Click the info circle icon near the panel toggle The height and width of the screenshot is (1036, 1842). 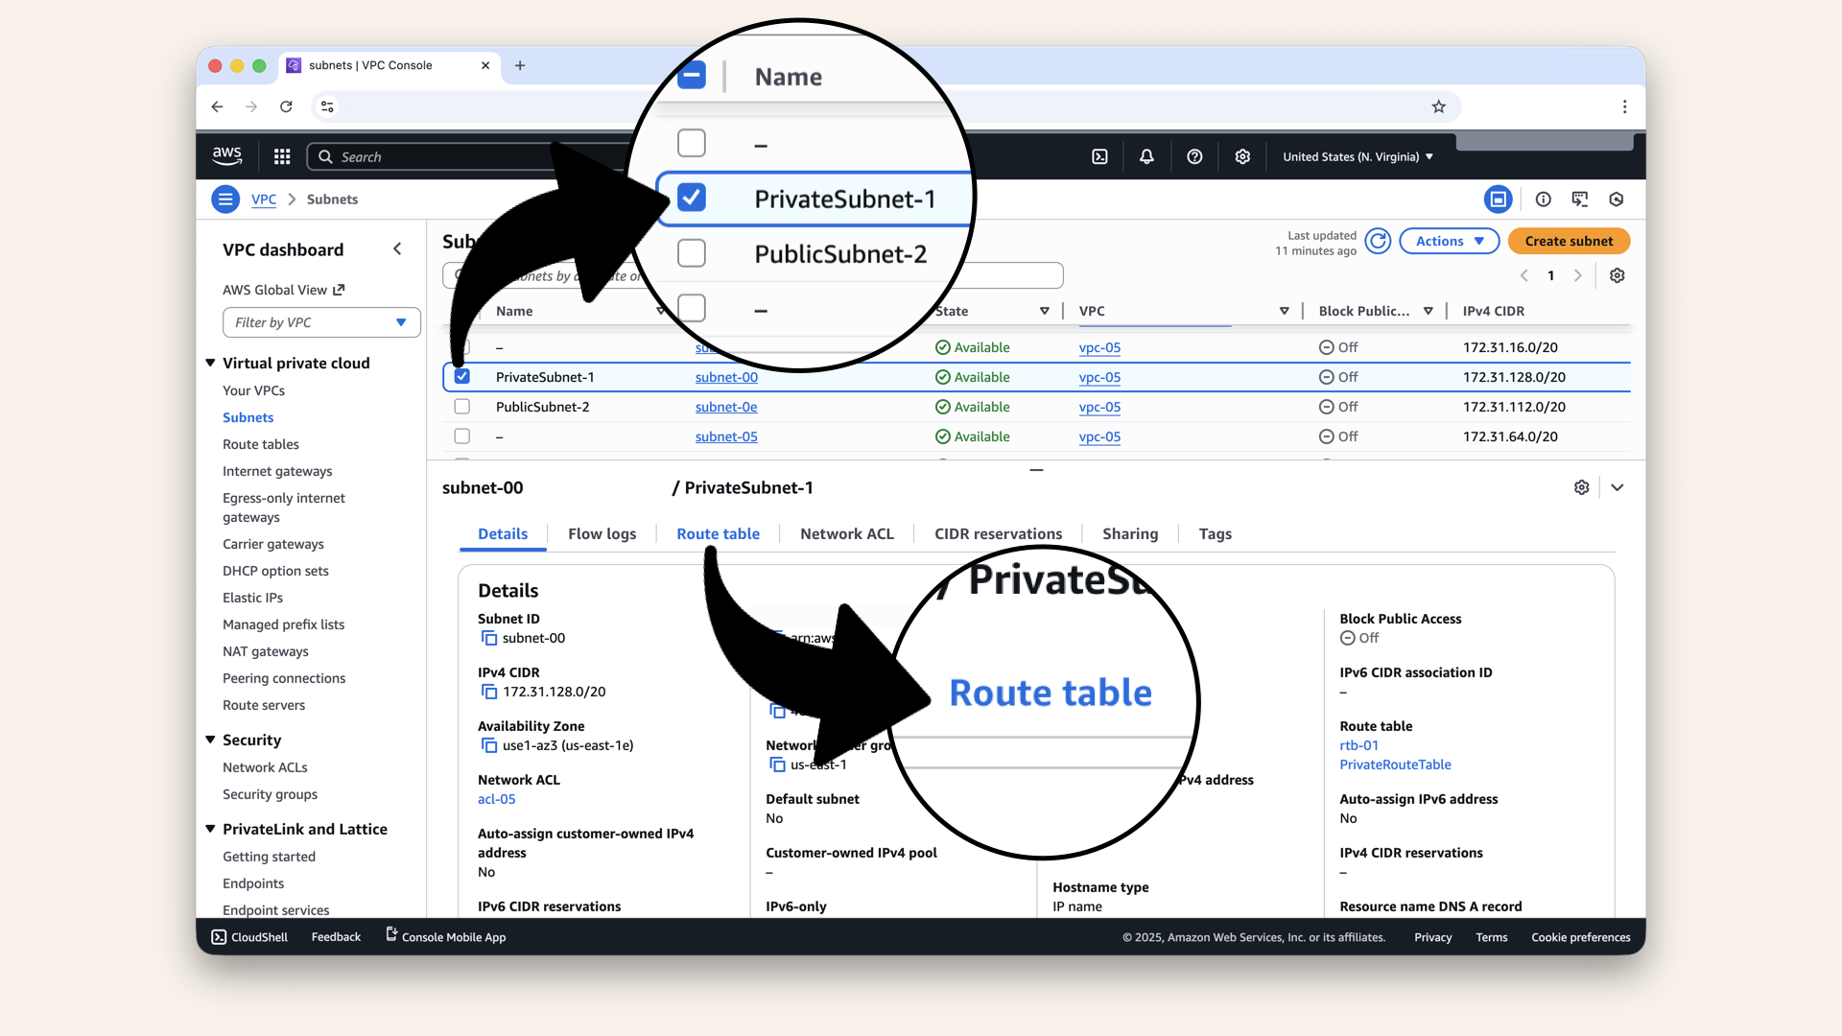1544,199
